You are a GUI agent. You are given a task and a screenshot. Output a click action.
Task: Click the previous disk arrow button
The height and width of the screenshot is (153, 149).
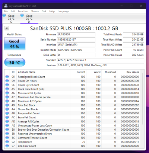[7, 28]
